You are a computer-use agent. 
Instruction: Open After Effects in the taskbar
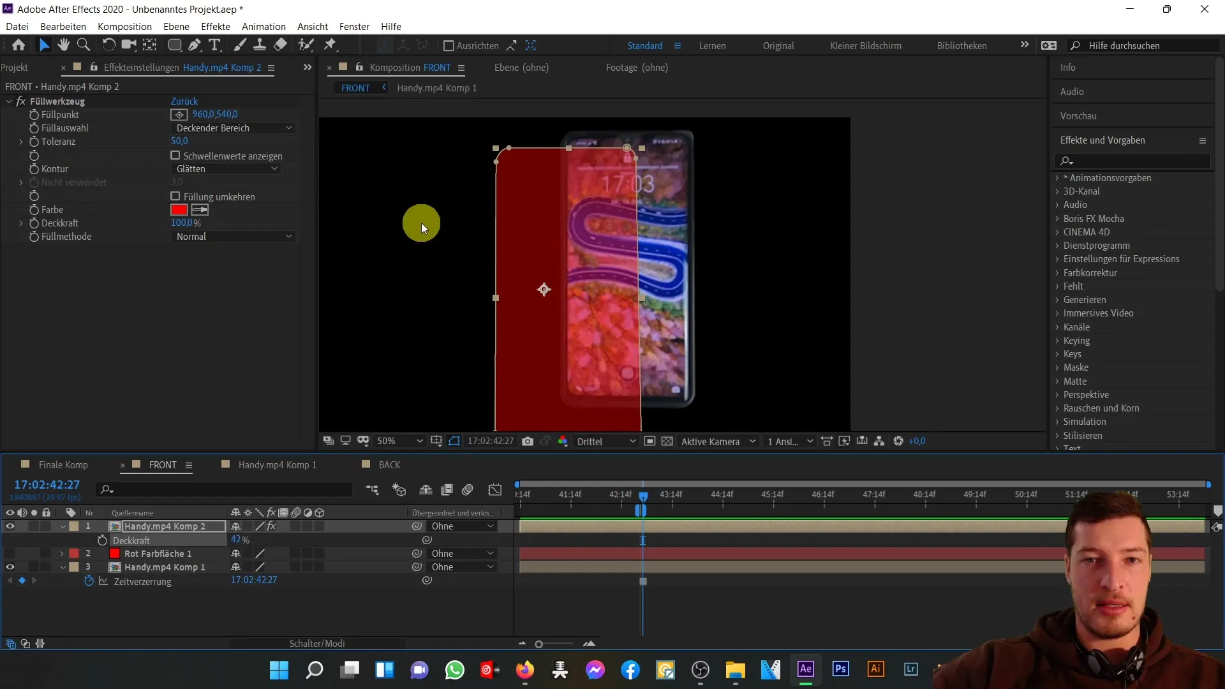[806, 669]
